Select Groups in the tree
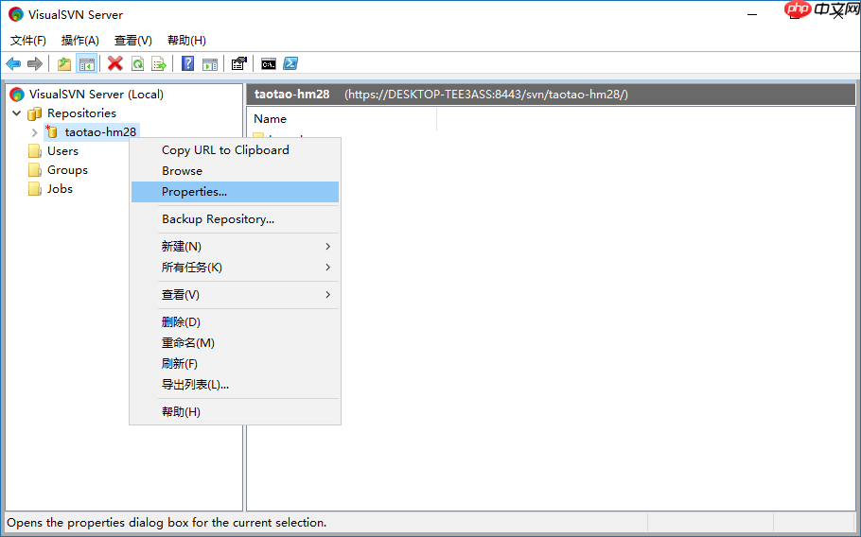861x537 pixels. tap(67, 170)
